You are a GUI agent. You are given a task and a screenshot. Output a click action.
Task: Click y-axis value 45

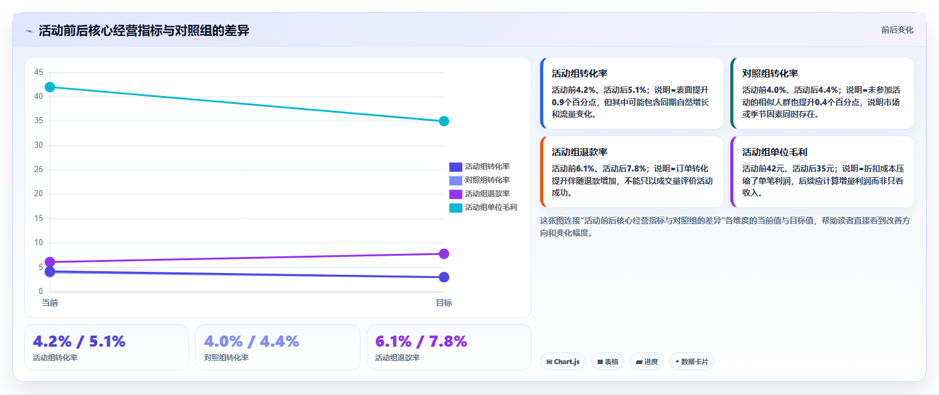[x=38, y=72]
